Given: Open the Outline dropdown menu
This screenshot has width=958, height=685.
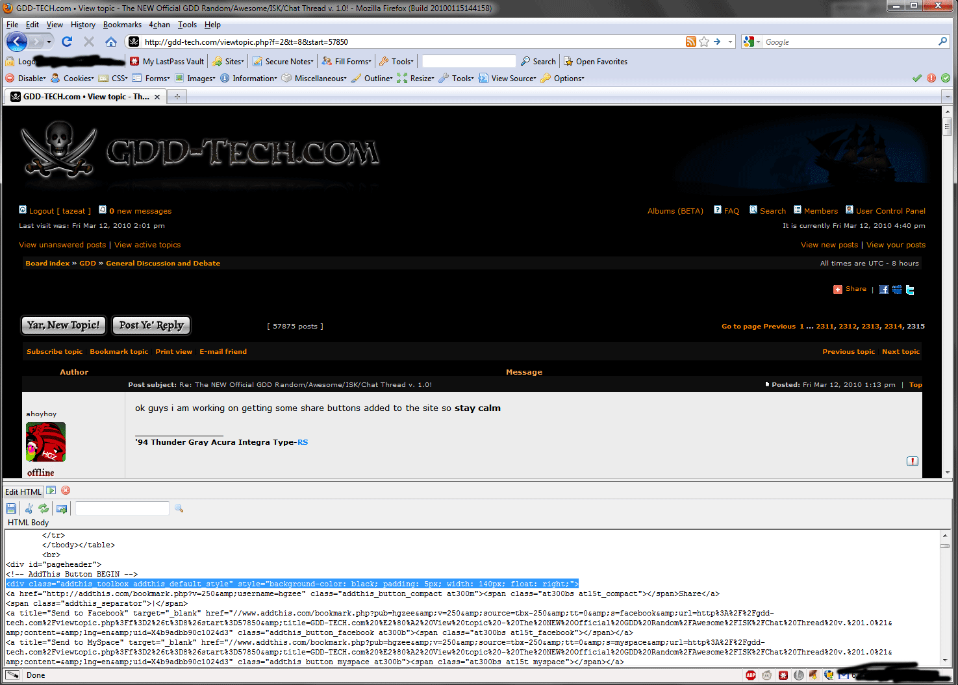Looking at the screenshot, I should click(372, 79).
